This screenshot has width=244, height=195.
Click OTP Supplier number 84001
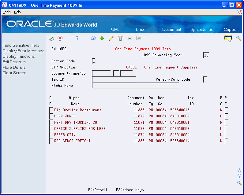tap(131, 67)
